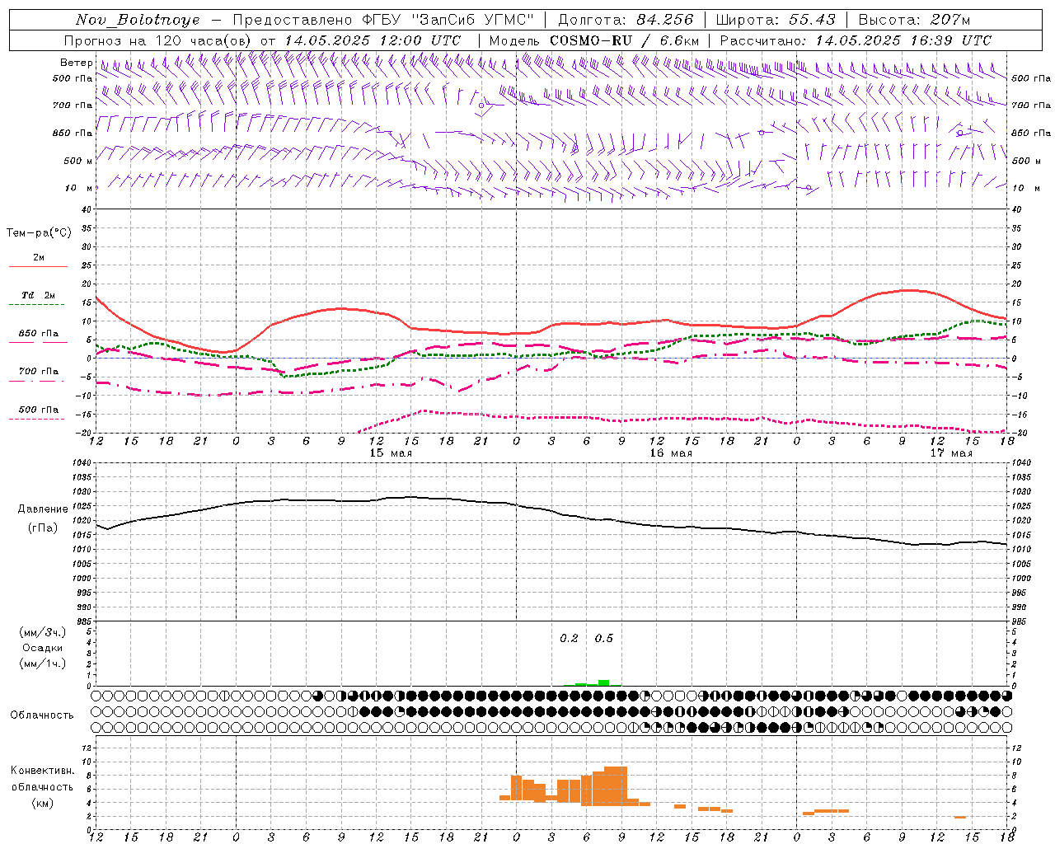Click the Широта: 55.43 value
The image size is (1055, 844).
(x=776, y=20)
